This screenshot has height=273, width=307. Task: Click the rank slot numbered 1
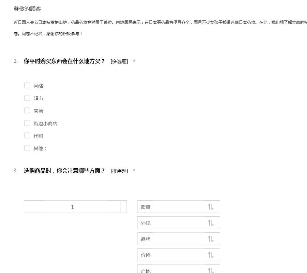pos(72,207)
